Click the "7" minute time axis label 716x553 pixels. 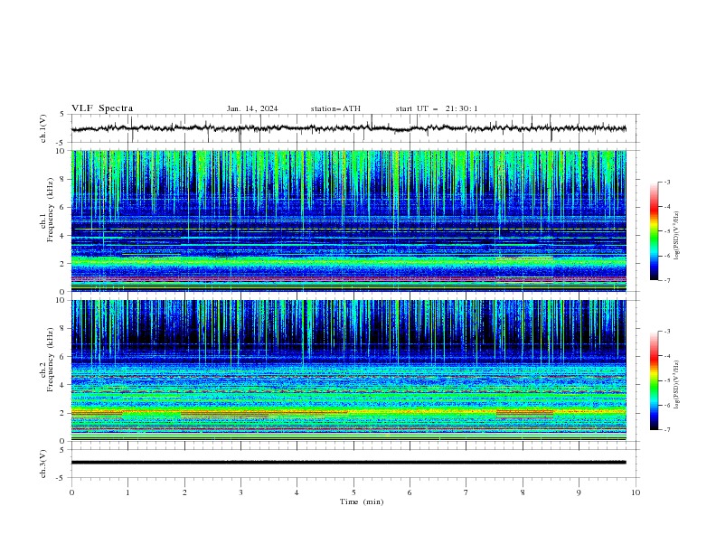point(466,492)
